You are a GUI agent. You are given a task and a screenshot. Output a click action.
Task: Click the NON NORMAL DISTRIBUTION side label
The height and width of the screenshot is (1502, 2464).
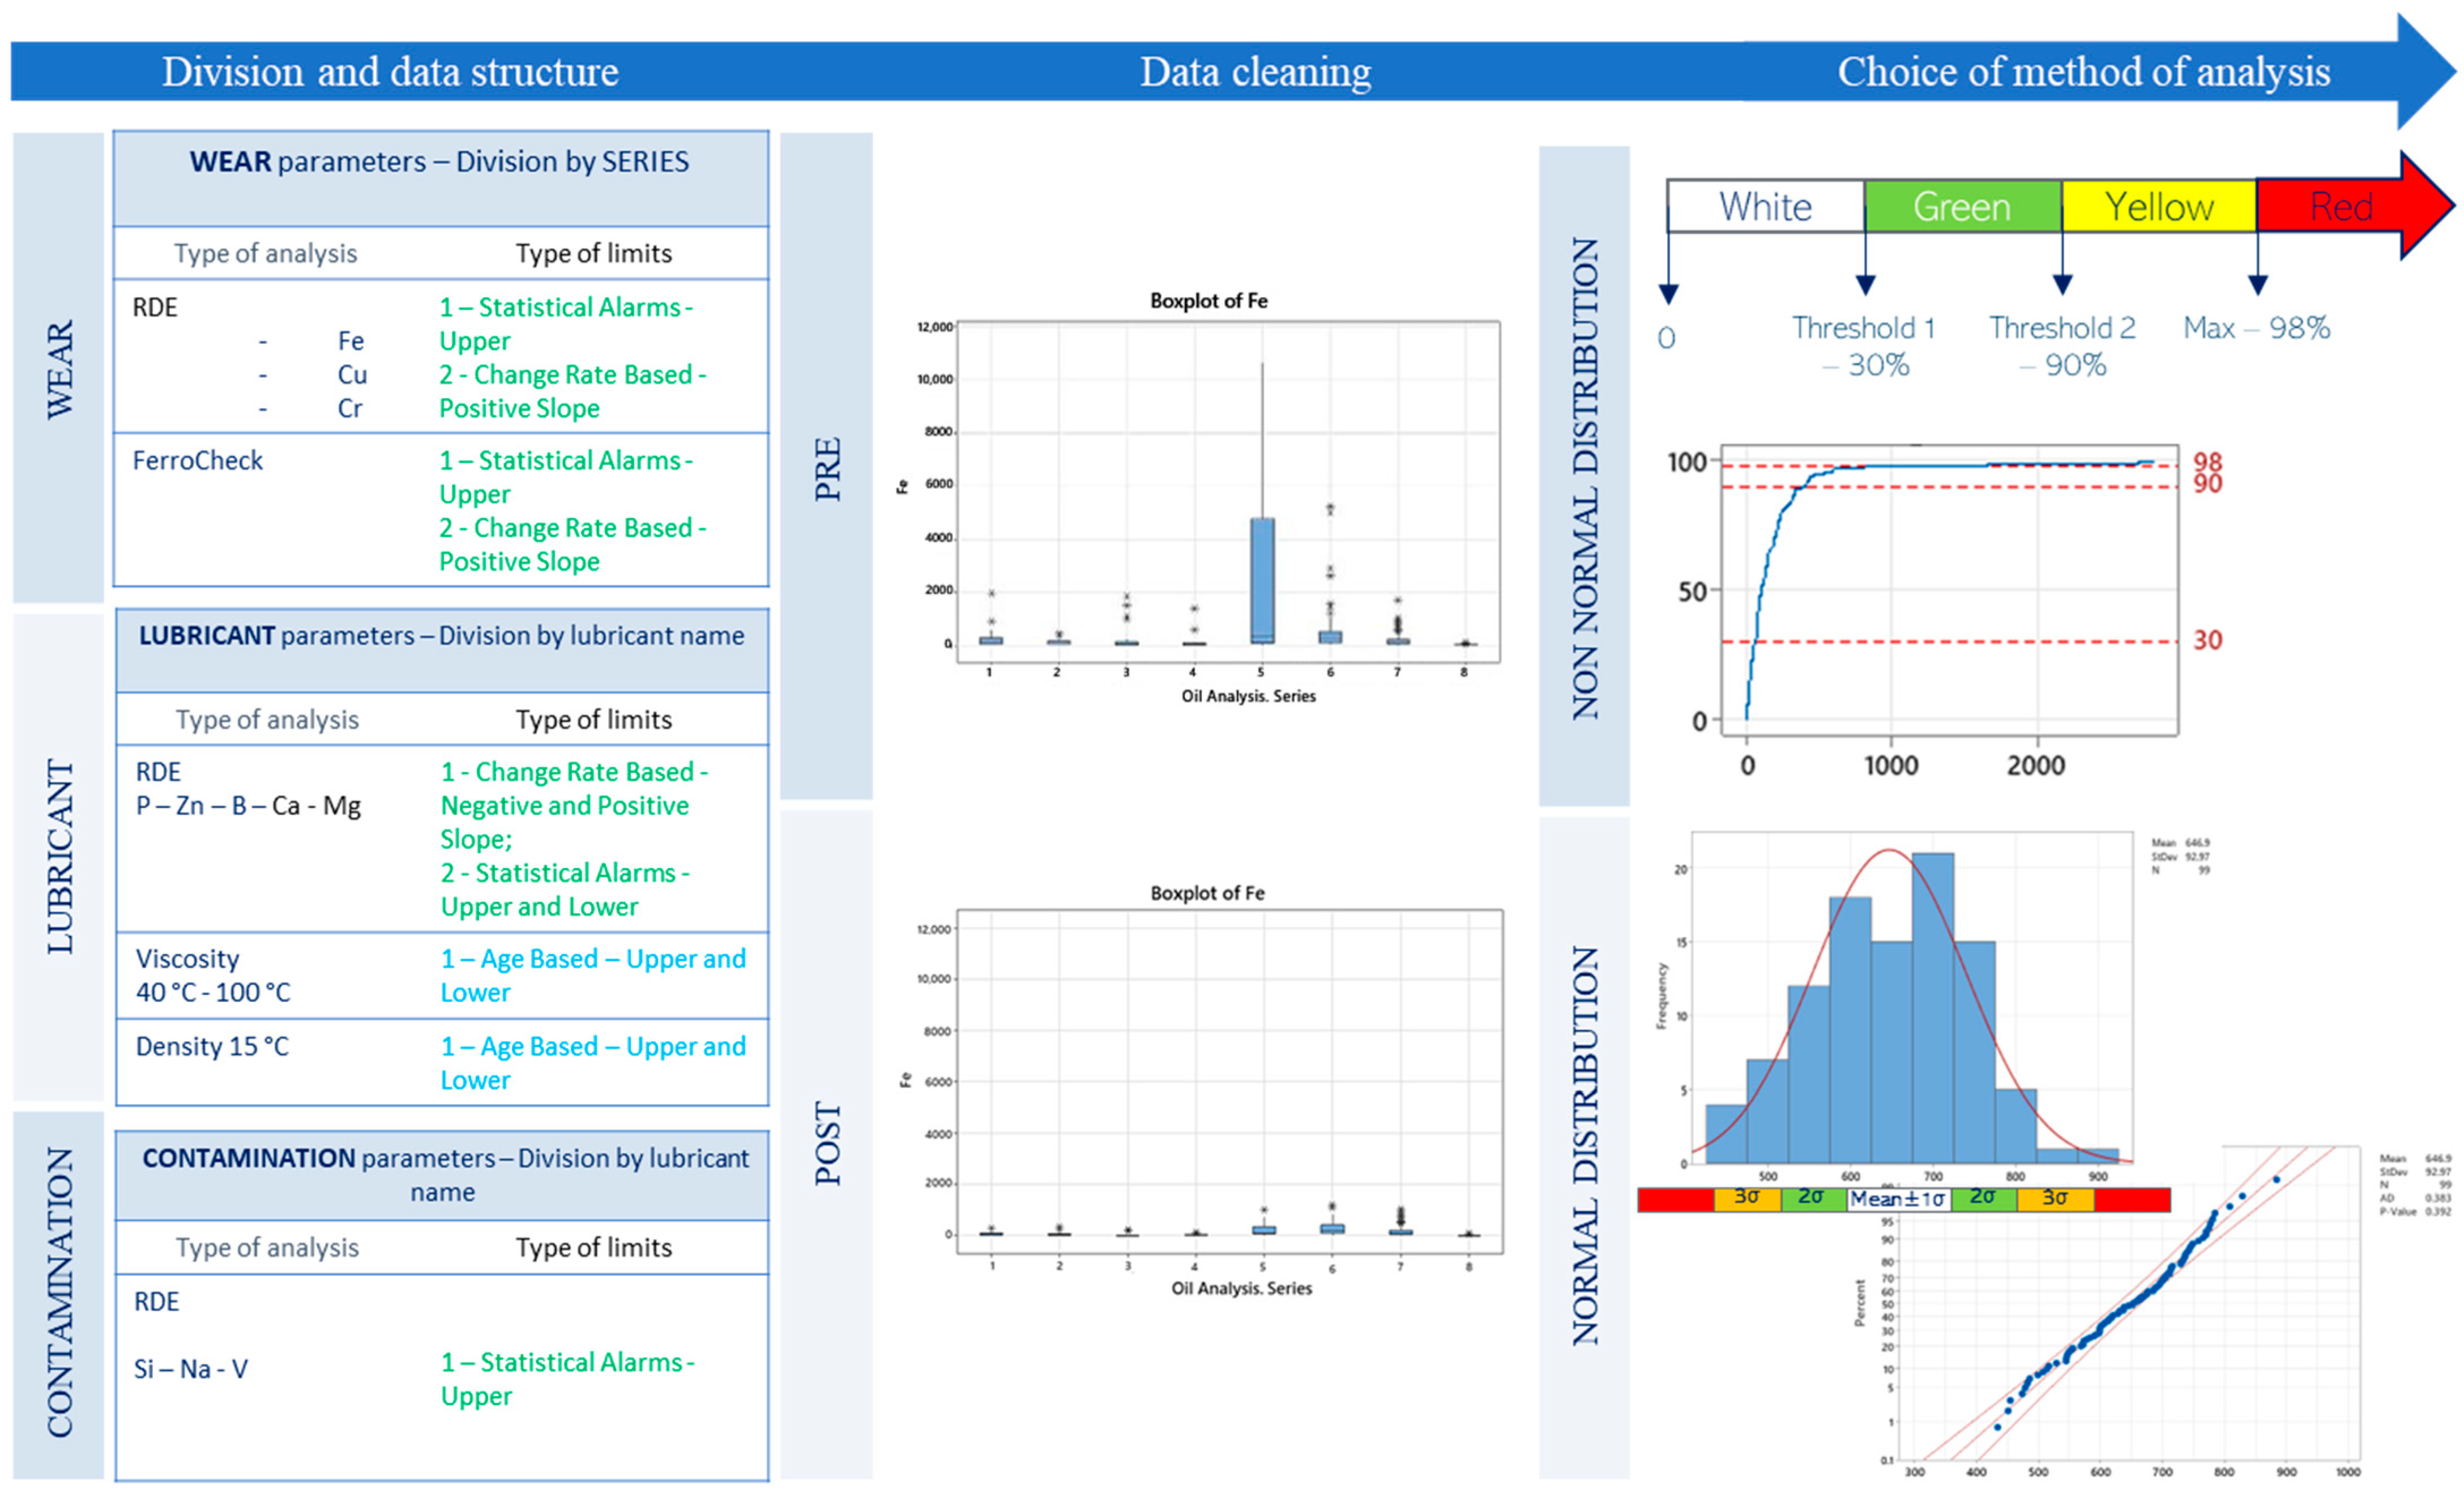click(x=1585, y=478)
